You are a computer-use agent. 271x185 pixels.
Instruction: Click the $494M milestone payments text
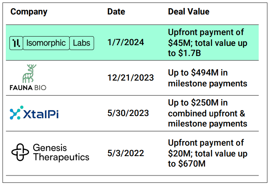click(x=208, y=78)
